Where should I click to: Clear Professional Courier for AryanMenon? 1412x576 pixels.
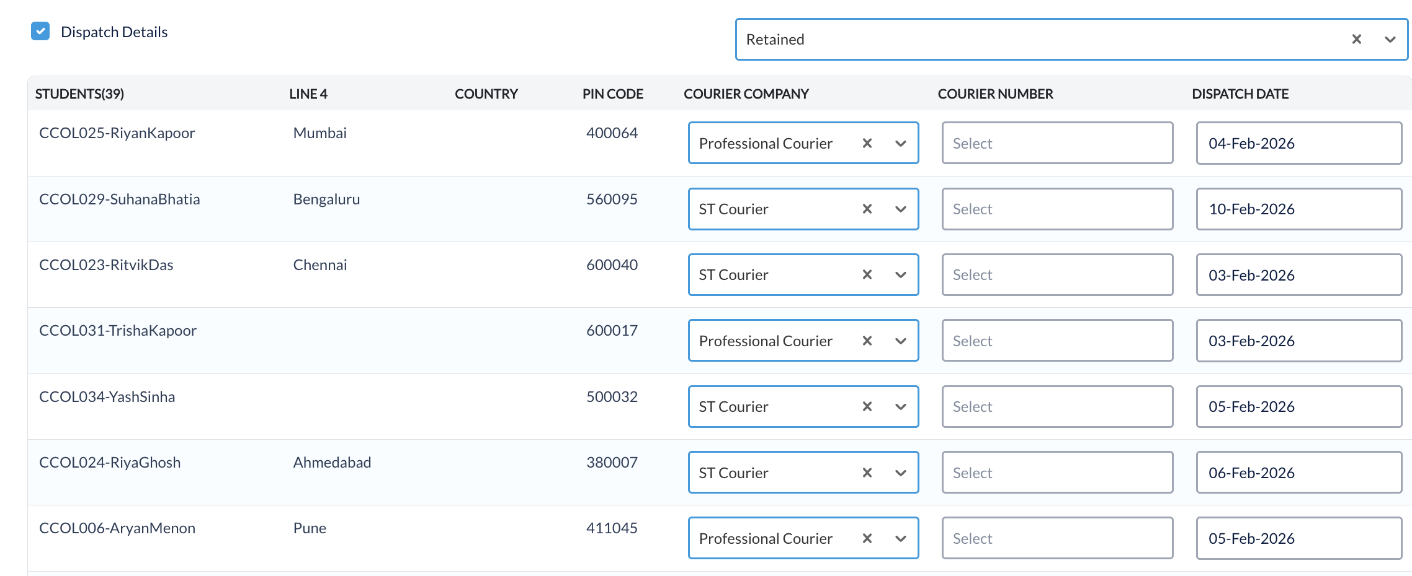(867, 538)
